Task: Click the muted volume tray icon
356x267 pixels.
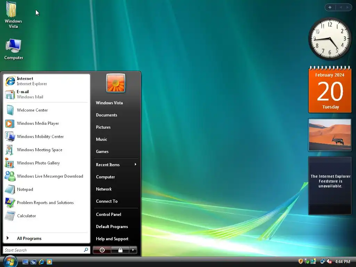Action: click(329, 261)
